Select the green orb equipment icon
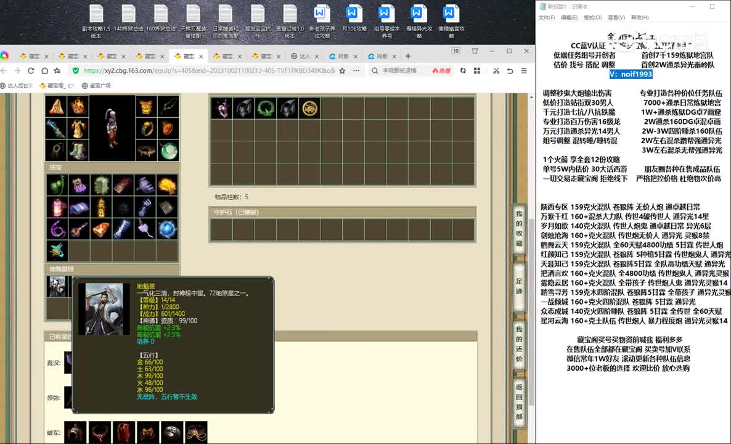 click(x=168, y=150)
